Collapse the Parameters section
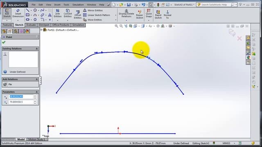This screenshot has height=147, width=262. [x=37, y=92]
